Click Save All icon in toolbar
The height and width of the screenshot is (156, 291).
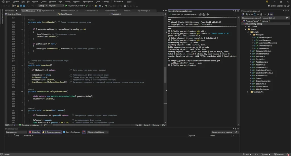pyautogui.click(x=24, y=6)
